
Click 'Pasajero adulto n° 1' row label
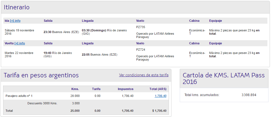pos(19,96)
